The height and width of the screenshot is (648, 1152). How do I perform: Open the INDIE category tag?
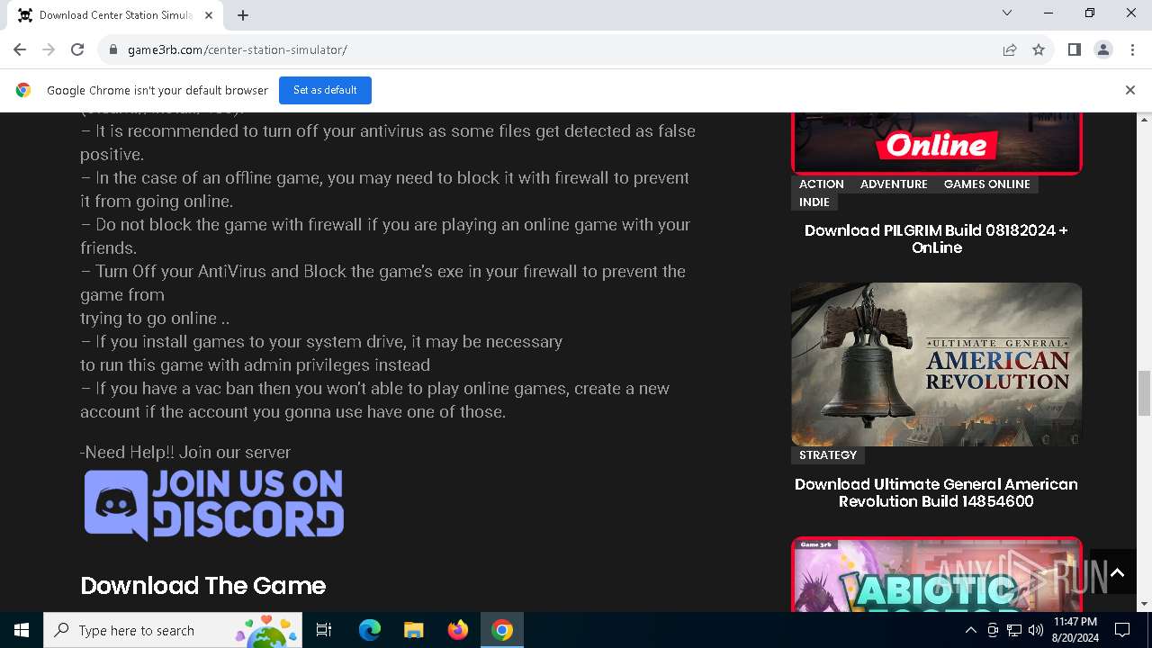[814, 202]
